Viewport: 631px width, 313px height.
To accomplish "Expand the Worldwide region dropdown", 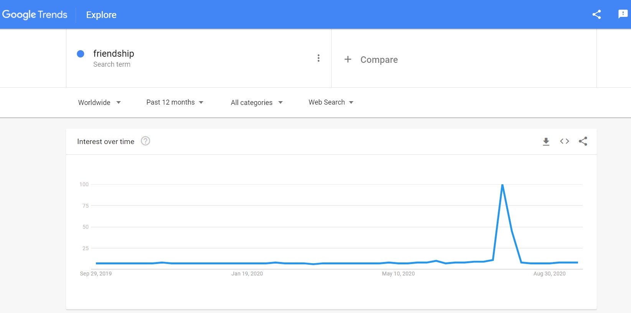I will [99, 102].
